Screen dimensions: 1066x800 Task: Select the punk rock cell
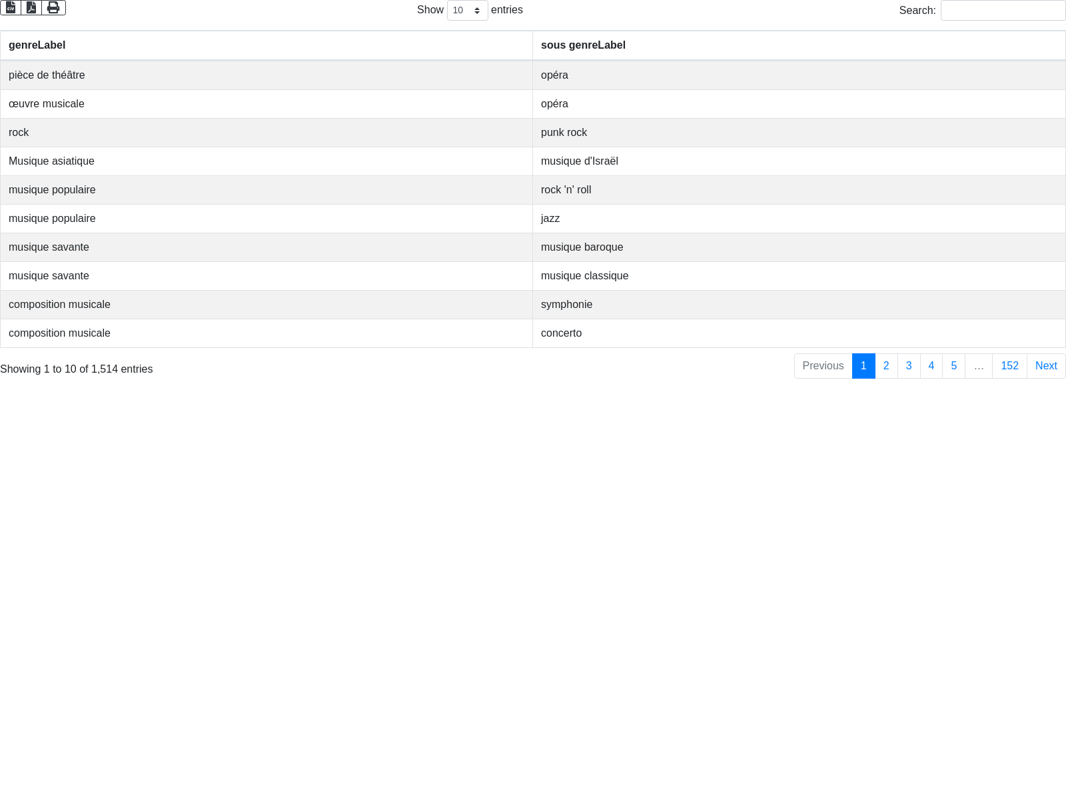[x=564, y=133]
